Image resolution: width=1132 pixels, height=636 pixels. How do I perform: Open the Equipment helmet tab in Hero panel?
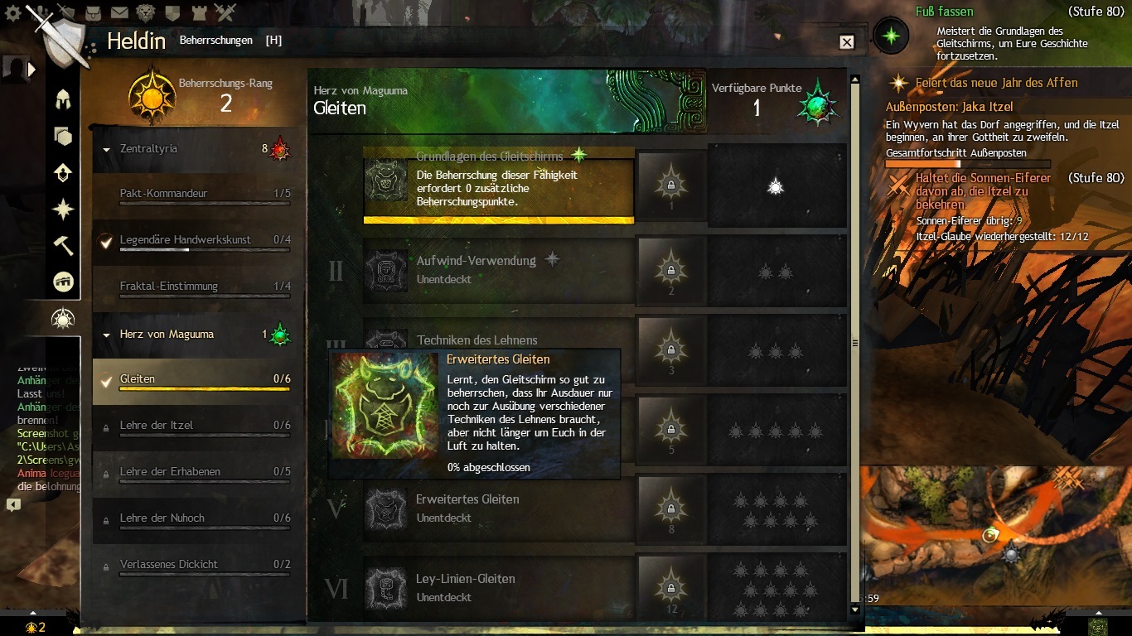point(63,100)
